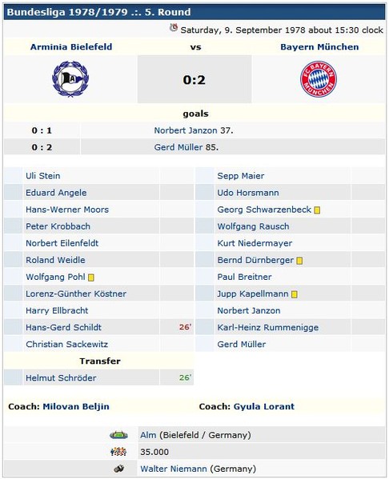Viewport: 389px width, 479px height.
Task: Open coach Gyula Lorant's profile
Action: click(x=264, y=406)
